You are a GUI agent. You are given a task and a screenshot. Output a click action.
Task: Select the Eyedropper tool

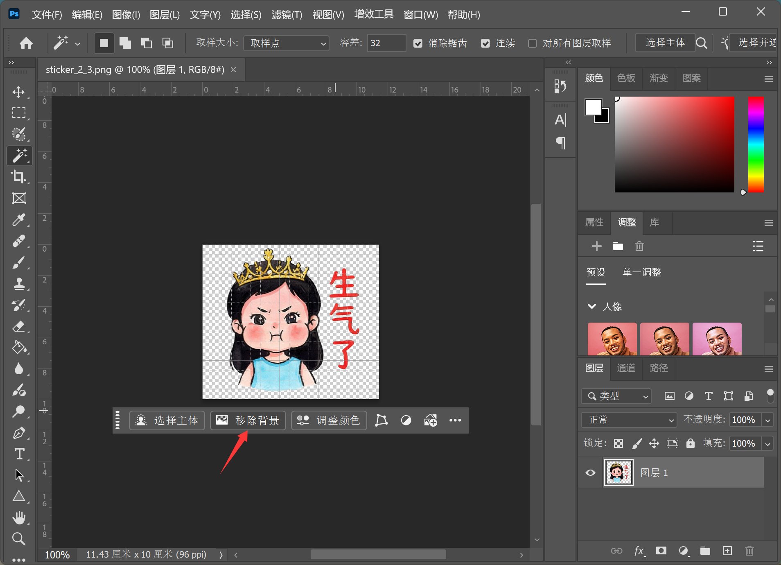[19, 220]
